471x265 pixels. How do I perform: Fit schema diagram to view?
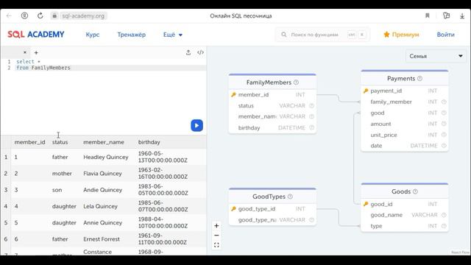click(216, 245)
